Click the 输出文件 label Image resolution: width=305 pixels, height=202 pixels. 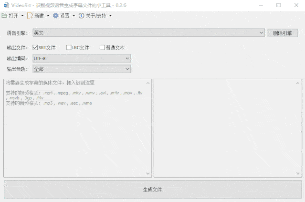coord(17,47)
